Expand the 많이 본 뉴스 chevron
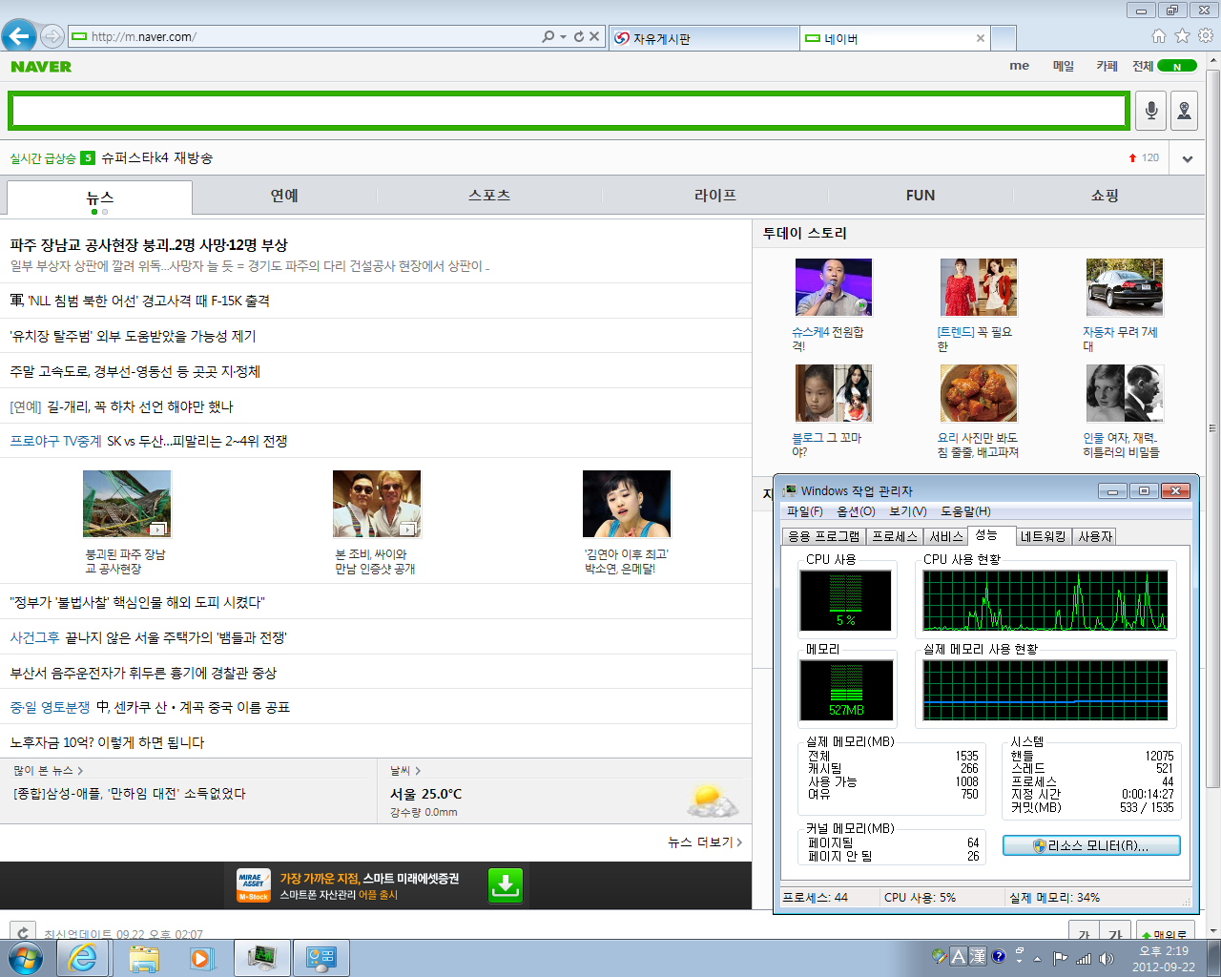The image size is (1221, 977). click(80, 771)
